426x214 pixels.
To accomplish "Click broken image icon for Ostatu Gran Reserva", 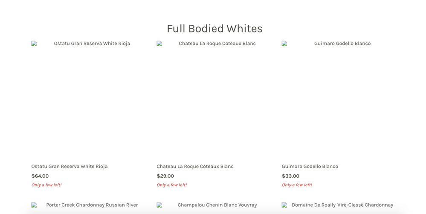I will tap(34, 44).
